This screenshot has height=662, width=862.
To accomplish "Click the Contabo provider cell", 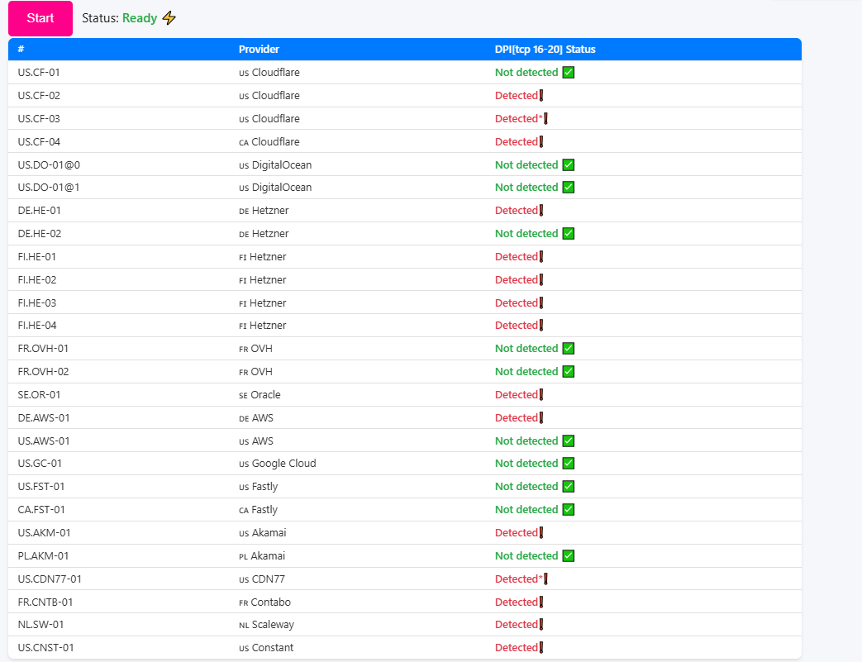I will pos(264,602).
